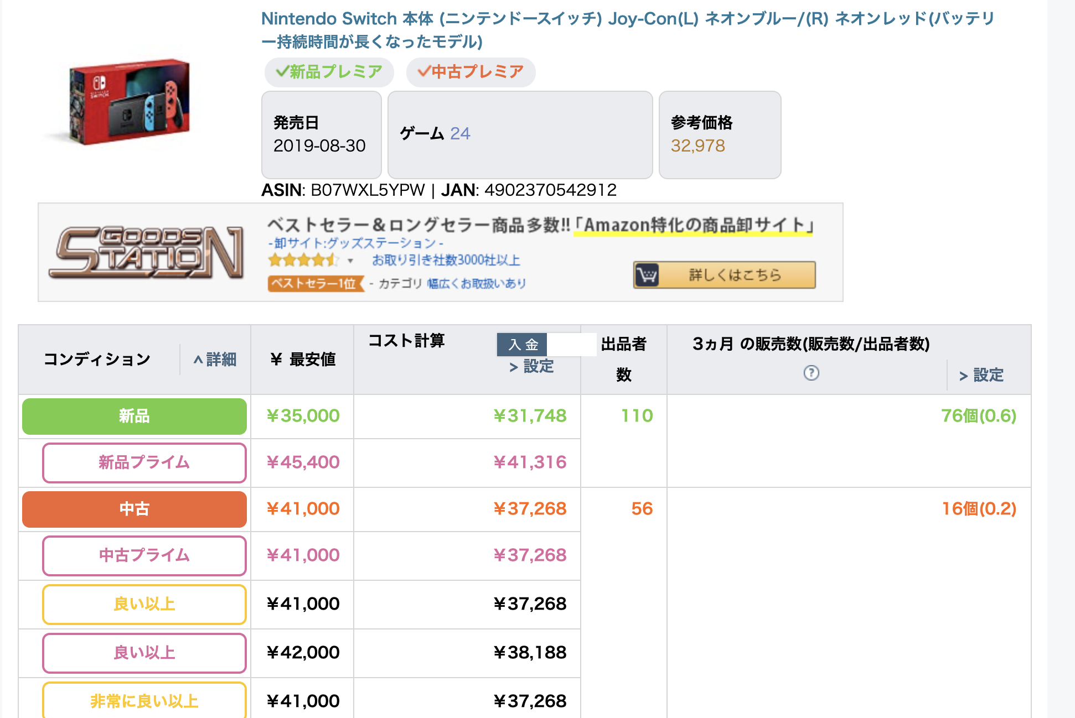
Task: Select the 新品 condition button
Action: 135,416
